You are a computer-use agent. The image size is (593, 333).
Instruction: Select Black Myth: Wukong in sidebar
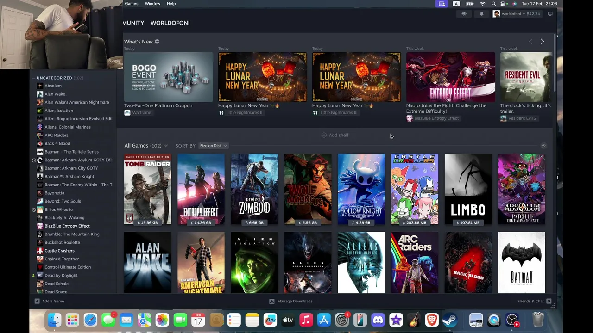64,217
